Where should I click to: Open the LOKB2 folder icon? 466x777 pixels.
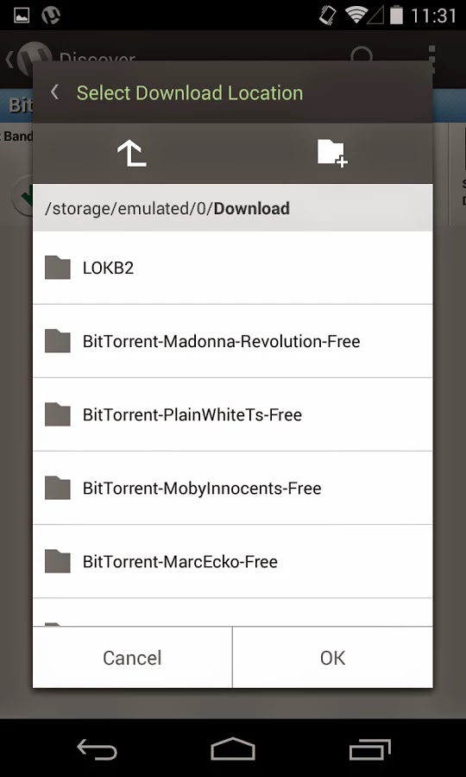[x=58, y=268]
